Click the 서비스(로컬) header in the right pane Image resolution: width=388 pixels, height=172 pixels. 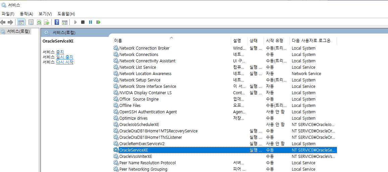64,33
